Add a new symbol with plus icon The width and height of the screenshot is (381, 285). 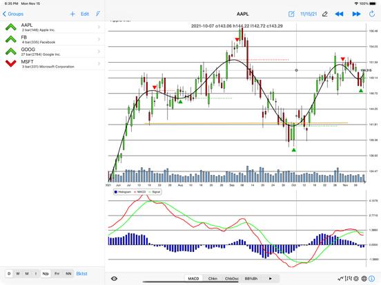pos(72,14)
